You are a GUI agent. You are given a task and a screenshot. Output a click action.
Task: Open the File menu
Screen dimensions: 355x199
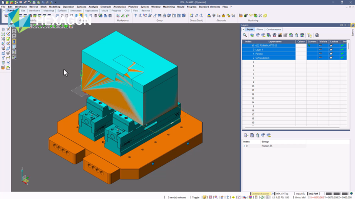click(x=4, y=7)
